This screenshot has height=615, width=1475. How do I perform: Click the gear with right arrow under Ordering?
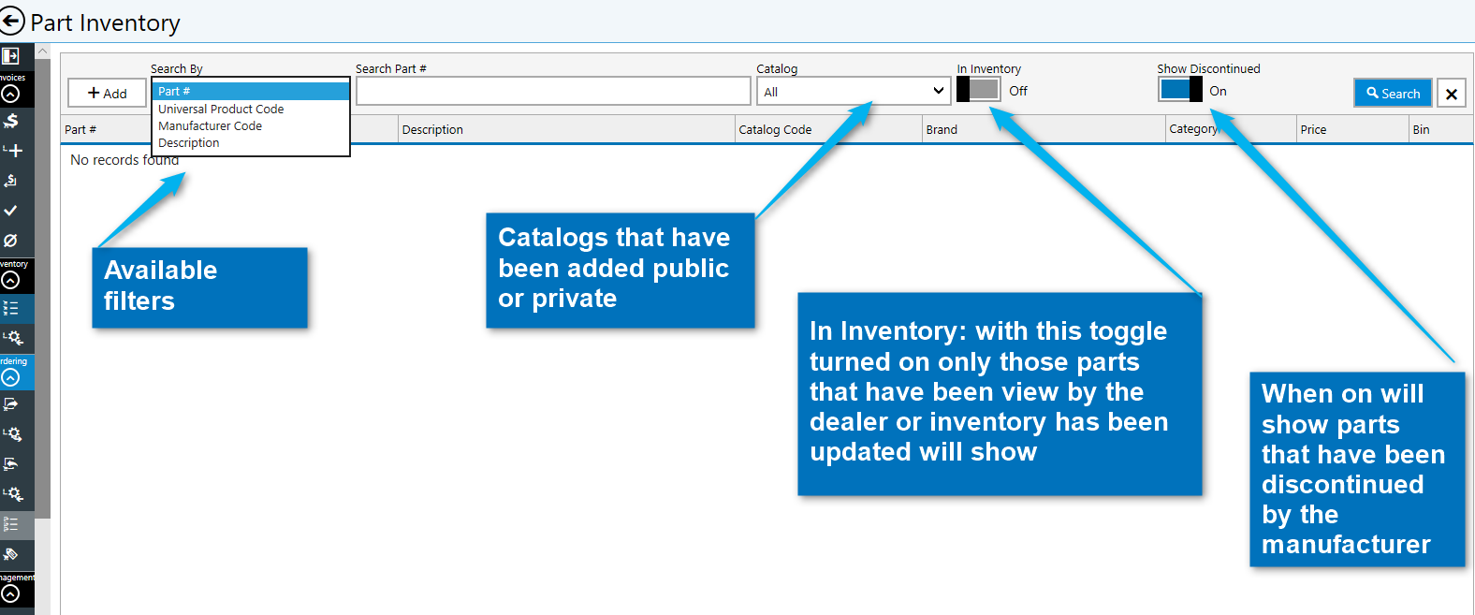pos(13,434)
